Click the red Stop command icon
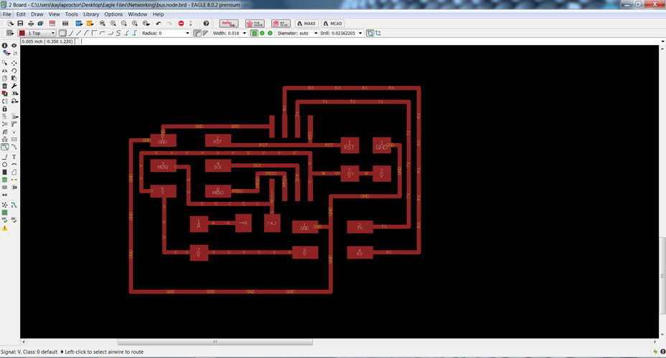 181,24
